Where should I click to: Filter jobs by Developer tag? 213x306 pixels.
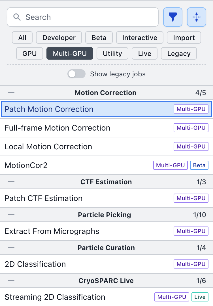(x=59, y=38)
